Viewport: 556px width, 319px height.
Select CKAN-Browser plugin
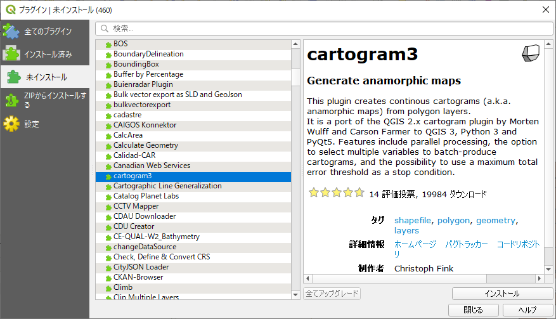click(x=193, y=277)
